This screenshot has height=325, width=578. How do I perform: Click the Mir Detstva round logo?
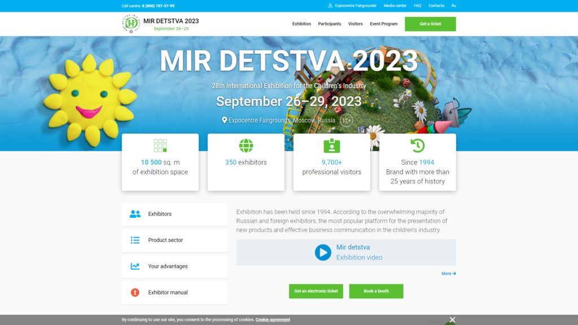point(131,24)
